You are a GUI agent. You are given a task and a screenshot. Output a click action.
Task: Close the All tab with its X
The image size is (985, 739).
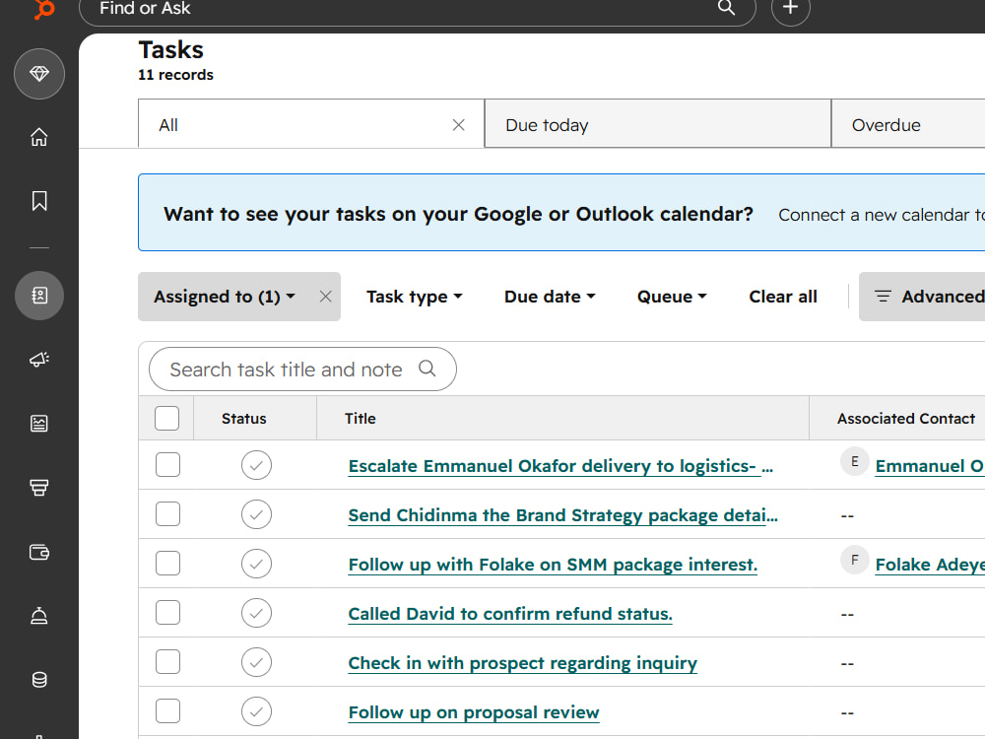click(459, 125)
